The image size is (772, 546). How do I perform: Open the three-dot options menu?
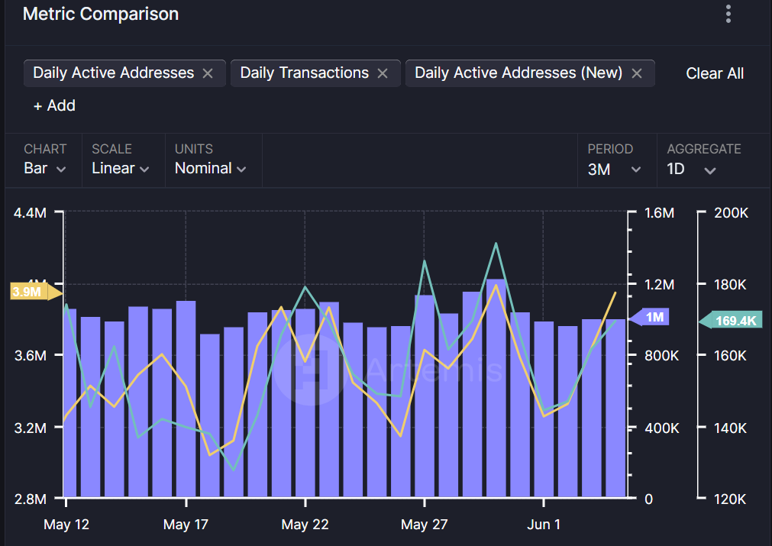(x=728, y=14)
